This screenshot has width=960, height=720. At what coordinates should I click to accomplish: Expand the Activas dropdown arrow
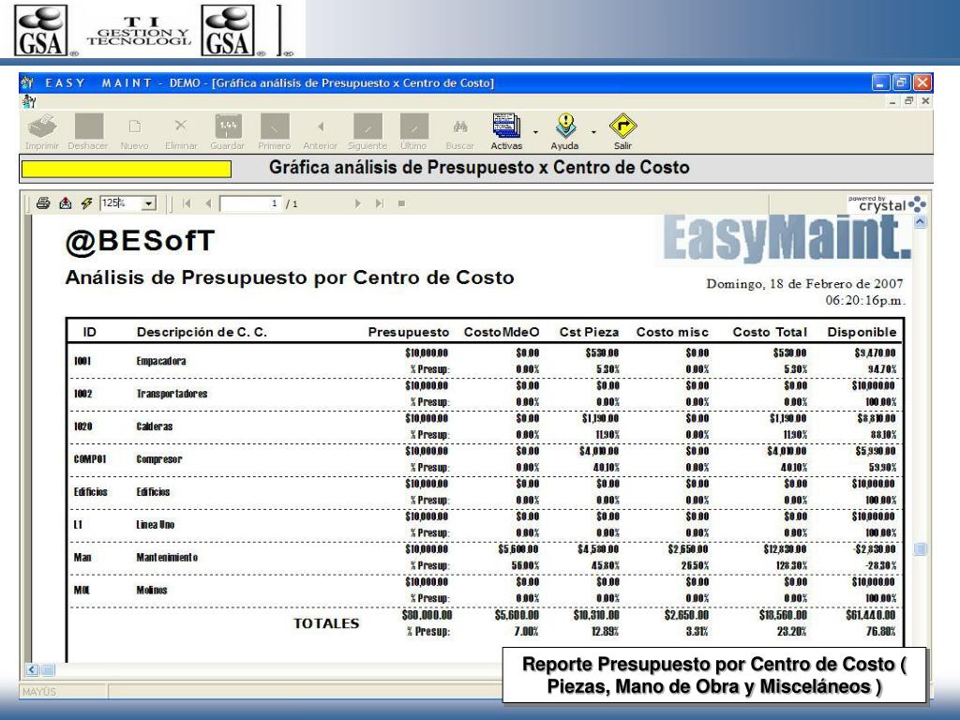click(x=535, y=132)
